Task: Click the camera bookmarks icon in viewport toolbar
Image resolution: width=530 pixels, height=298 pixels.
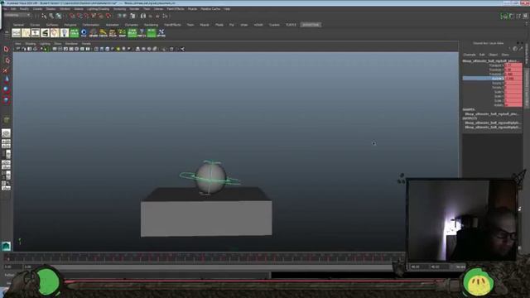Action: tap(30, 49)
